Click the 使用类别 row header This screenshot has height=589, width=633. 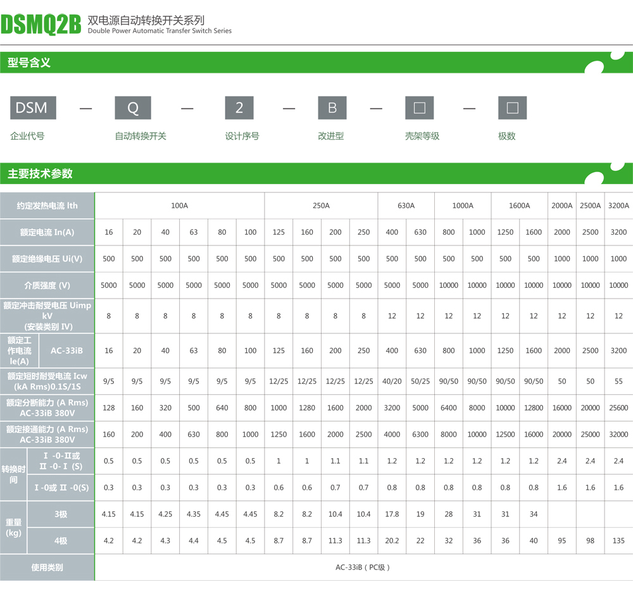[x=47, y=567]
